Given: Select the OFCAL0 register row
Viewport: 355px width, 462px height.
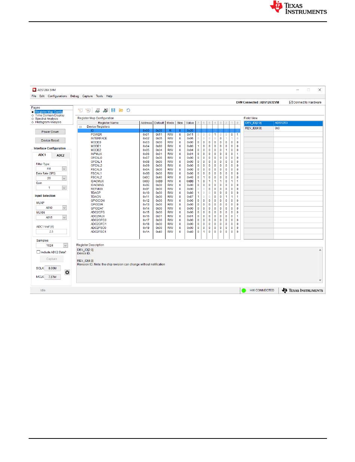Looking at the screenshot, I should click(x=158, y=158).
